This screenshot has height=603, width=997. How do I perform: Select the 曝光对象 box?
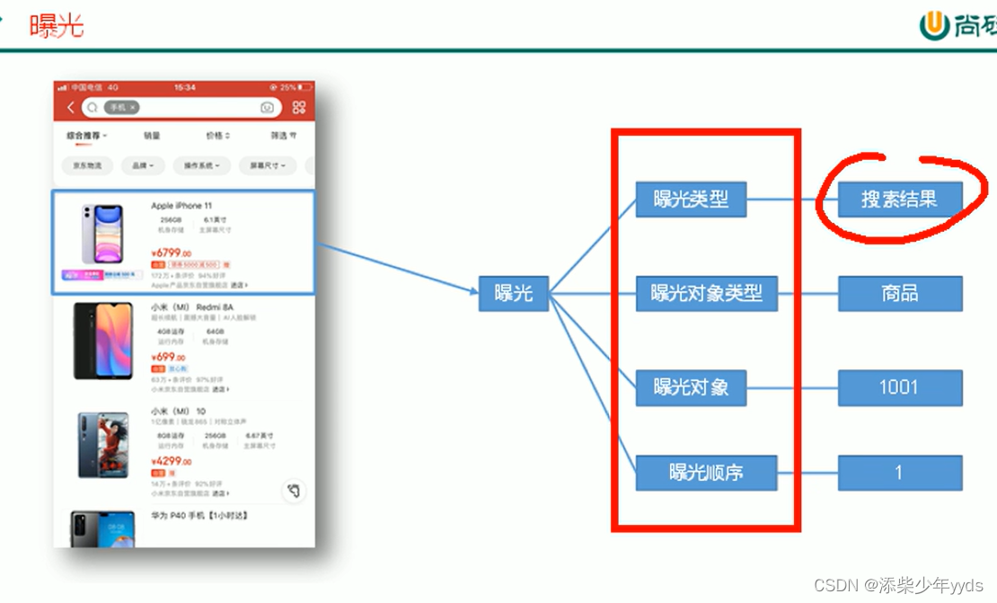pos(691,387)
